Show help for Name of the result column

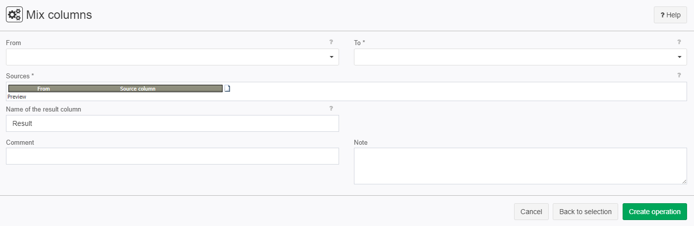pyautogui.click(x=331, y=108)
